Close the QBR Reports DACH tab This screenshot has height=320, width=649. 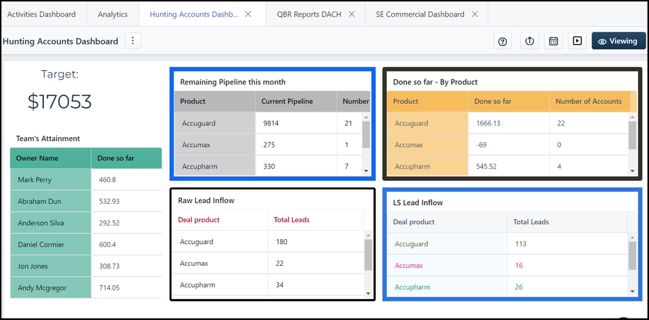(352, 14)
